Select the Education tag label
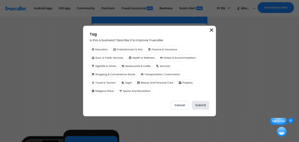 (x=101, y=49)
